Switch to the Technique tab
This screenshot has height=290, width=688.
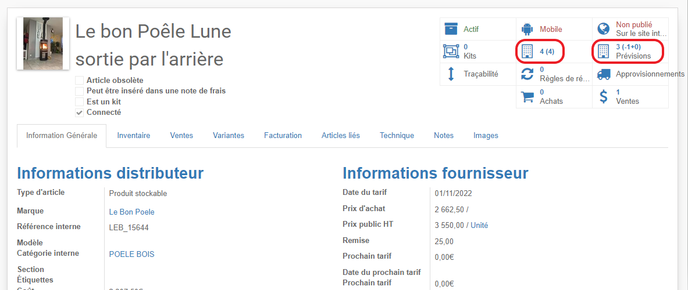(397, 136)
